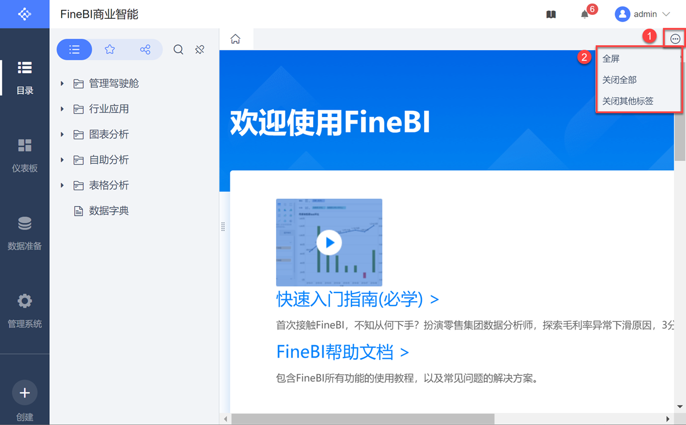This screenshot has height=425, width=686.
Task: Click the horizontal scrollbar right arrow
Action: point(668,419)
